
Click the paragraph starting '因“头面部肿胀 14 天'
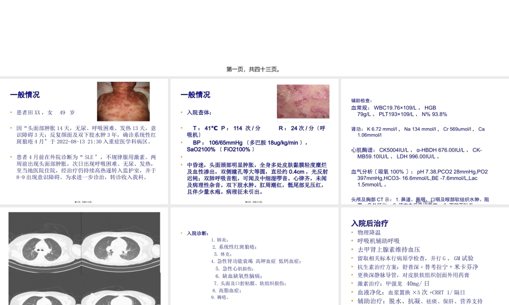tap(87, 135)
